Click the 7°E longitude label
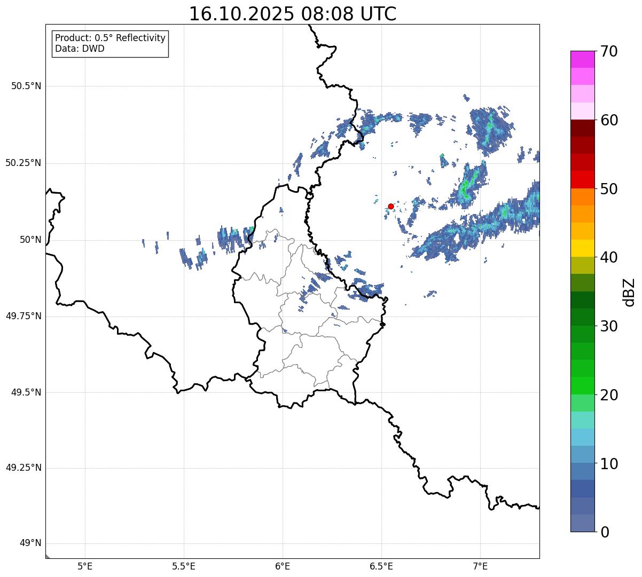This screenshot has height=577, width=642. (x=480, y=566)
